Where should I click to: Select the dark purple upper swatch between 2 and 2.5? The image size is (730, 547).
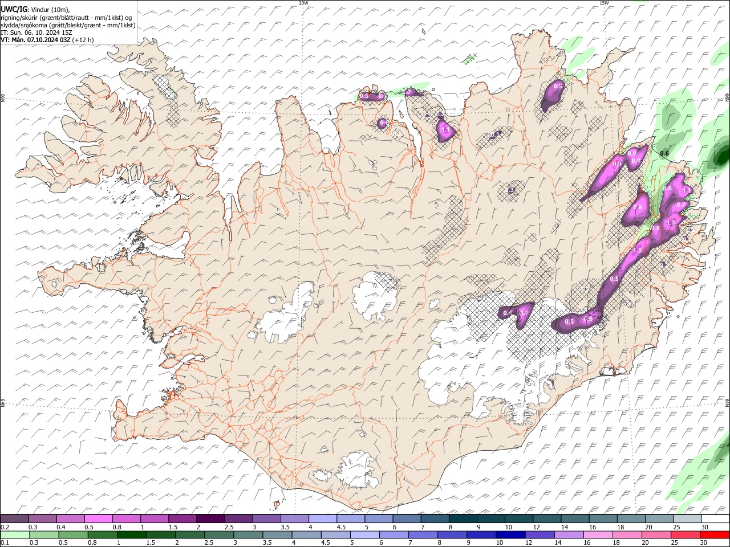click(210, 519)
